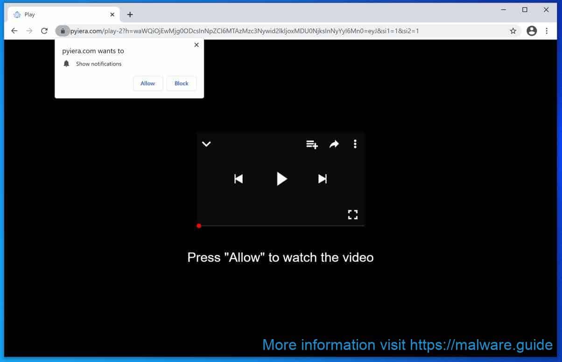This screenshot has width=562, height=362.
Task: Close the Play tab
Action: pos(112,14)
